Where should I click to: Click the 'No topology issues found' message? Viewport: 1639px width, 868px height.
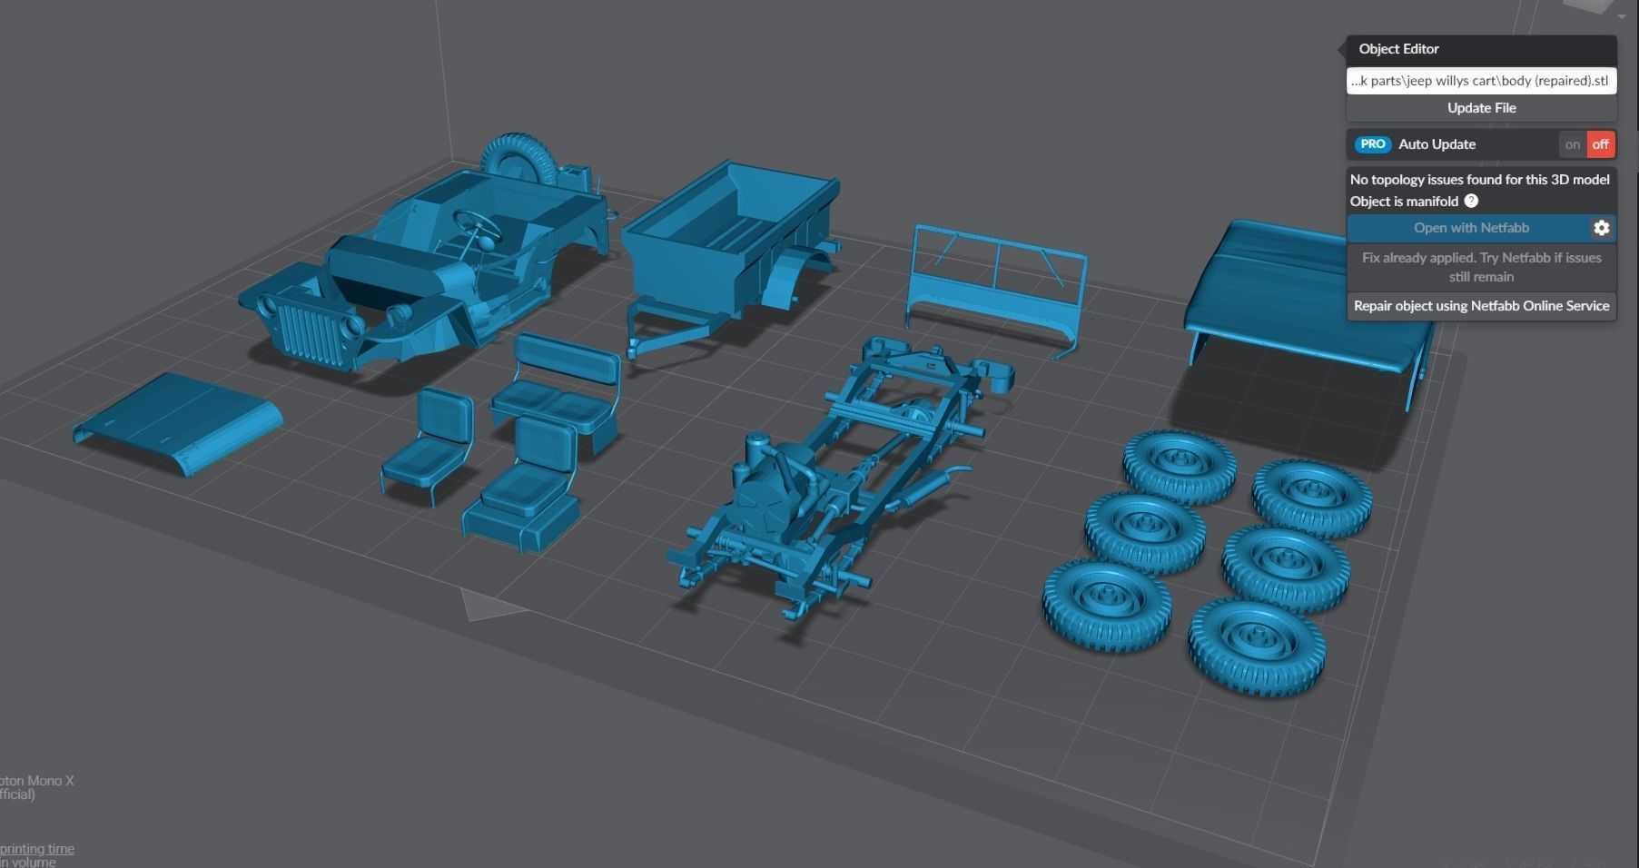pos(1479,180)
